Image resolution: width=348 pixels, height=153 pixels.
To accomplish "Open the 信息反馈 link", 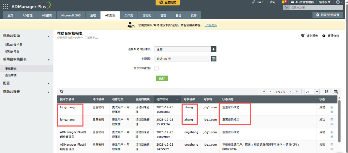I will coord(325,2).
